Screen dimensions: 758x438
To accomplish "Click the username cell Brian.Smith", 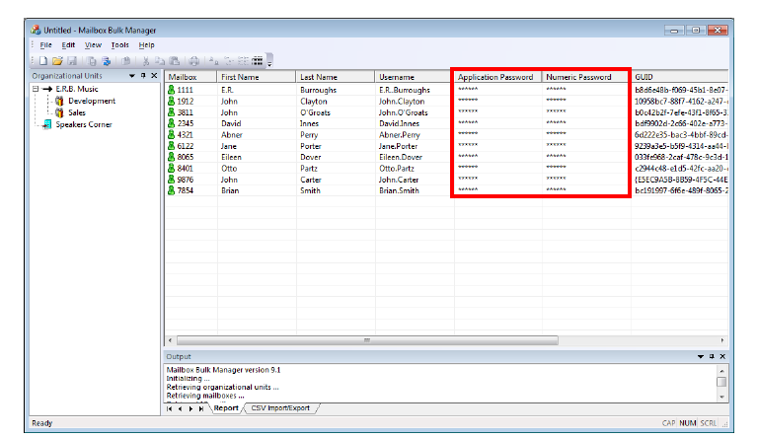I will click(399, 191).
